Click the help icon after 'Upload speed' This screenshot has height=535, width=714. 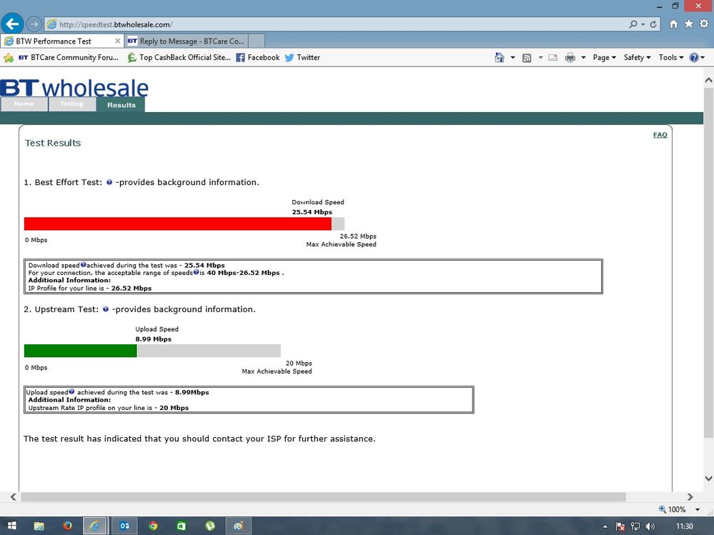[71, 391]
